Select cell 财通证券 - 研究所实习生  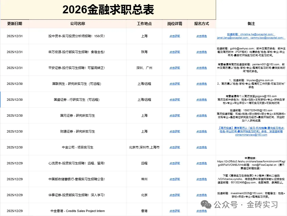77,131
